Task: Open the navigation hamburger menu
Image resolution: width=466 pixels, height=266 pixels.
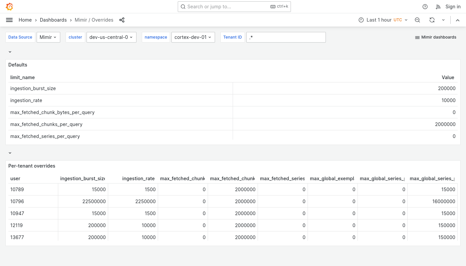Action: [9, 20]
